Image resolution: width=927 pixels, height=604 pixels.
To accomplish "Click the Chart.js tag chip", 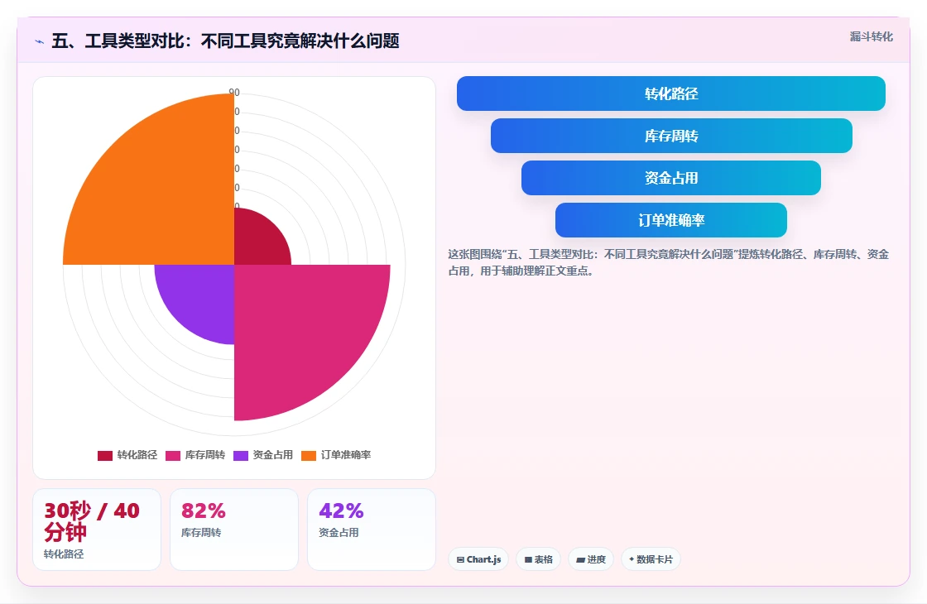I will coord(478,559).
